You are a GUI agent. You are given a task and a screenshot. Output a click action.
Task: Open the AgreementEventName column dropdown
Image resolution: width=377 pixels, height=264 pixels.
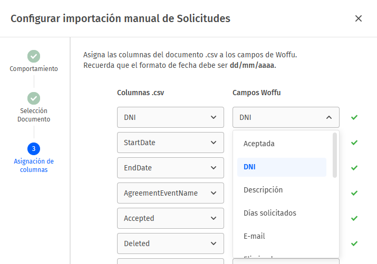[170, 193]
